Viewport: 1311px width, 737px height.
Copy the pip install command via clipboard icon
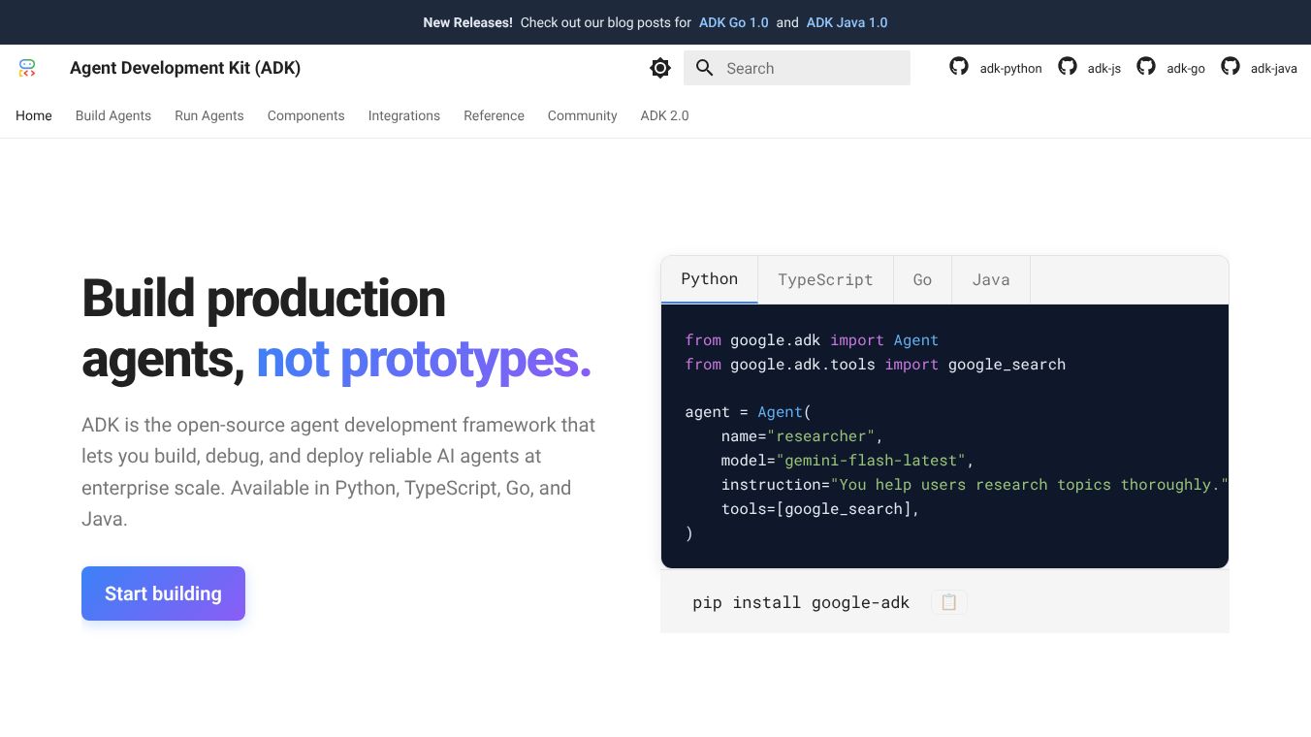point(949,602)
